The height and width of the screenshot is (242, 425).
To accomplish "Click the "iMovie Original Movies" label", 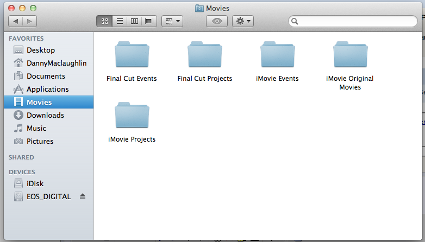I will point(350,83).
